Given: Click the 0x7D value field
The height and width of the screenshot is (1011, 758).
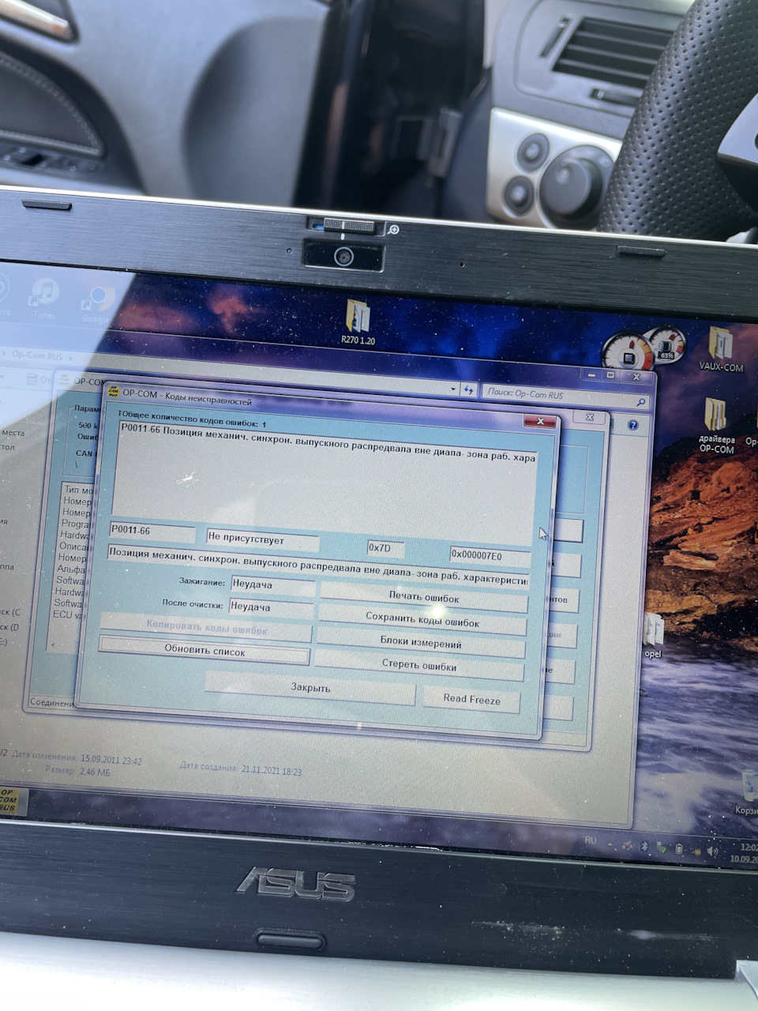Looking at the screenshot, I should coord(386,547).
